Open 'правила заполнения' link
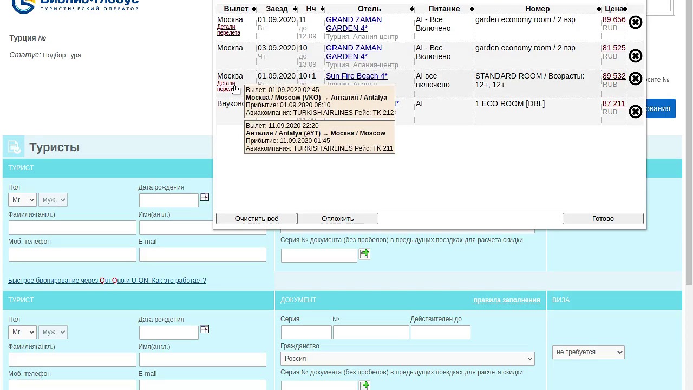 pyautogui.click(x=507, y=300)
